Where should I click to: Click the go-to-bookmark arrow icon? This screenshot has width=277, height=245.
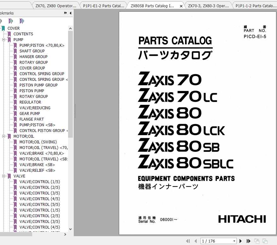tap(22, 21)
